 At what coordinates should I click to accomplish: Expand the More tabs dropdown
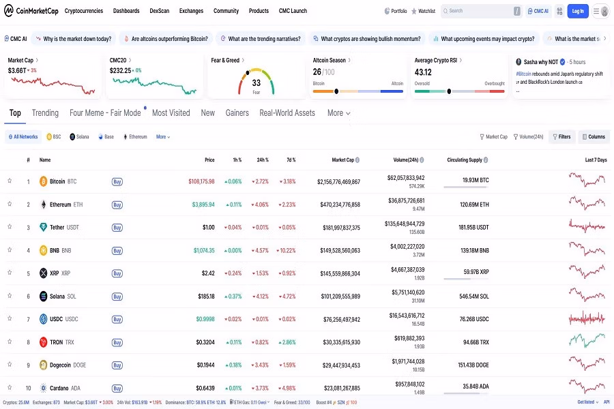coord(338,112)
